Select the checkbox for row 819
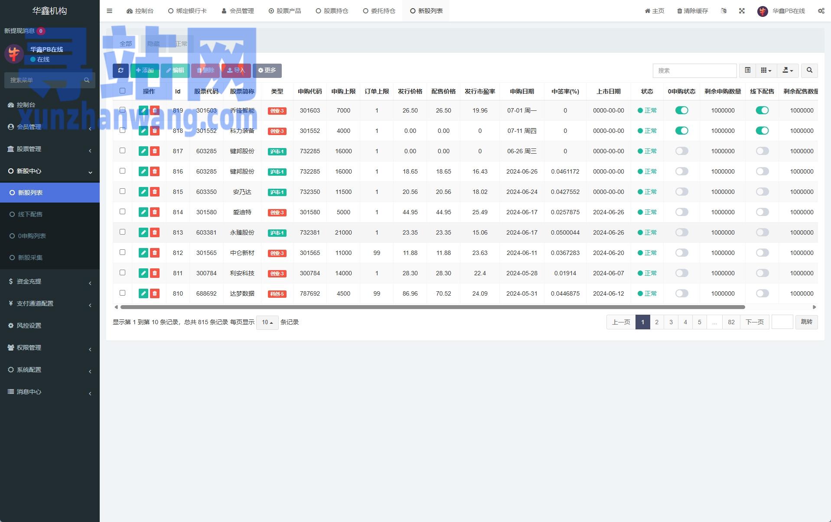This screenshot has height=522, width=831. coord(122,110)
